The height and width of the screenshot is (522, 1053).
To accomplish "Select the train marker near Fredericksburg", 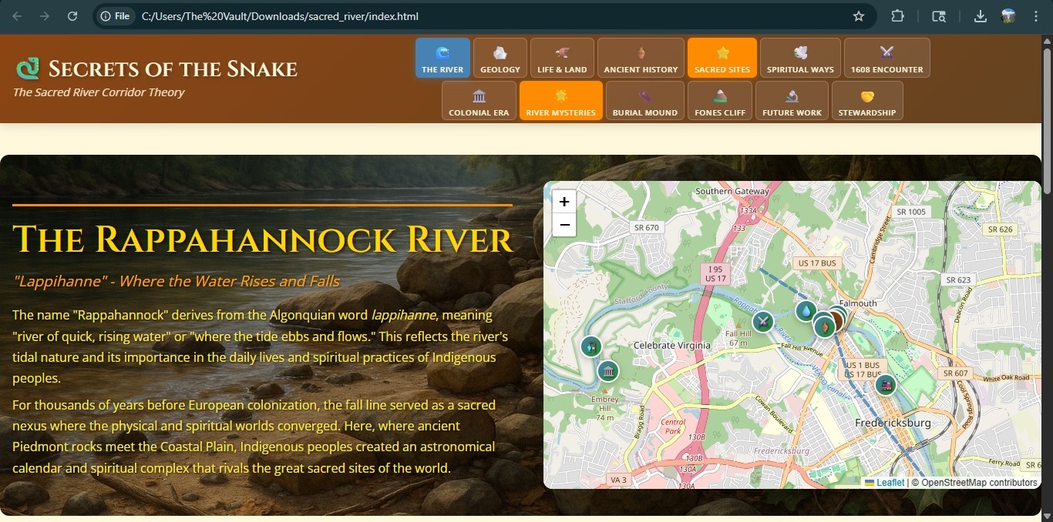I will [x=885, y=383].
